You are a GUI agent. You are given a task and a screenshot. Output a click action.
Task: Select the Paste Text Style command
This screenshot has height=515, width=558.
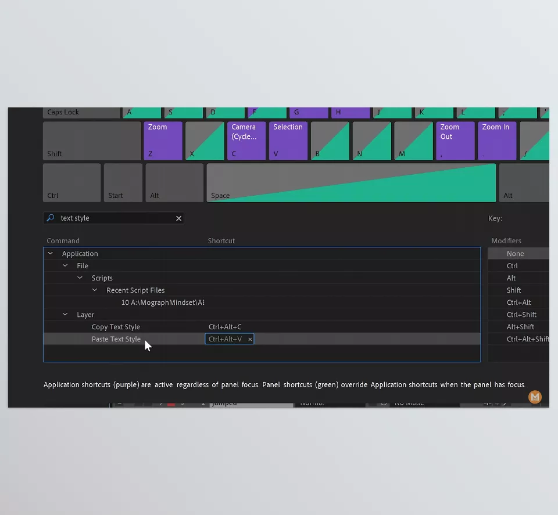click(x=116, y=339)
